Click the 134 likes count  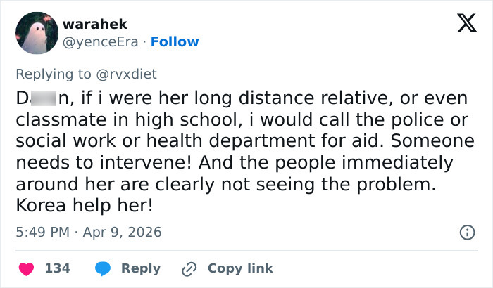57,268
